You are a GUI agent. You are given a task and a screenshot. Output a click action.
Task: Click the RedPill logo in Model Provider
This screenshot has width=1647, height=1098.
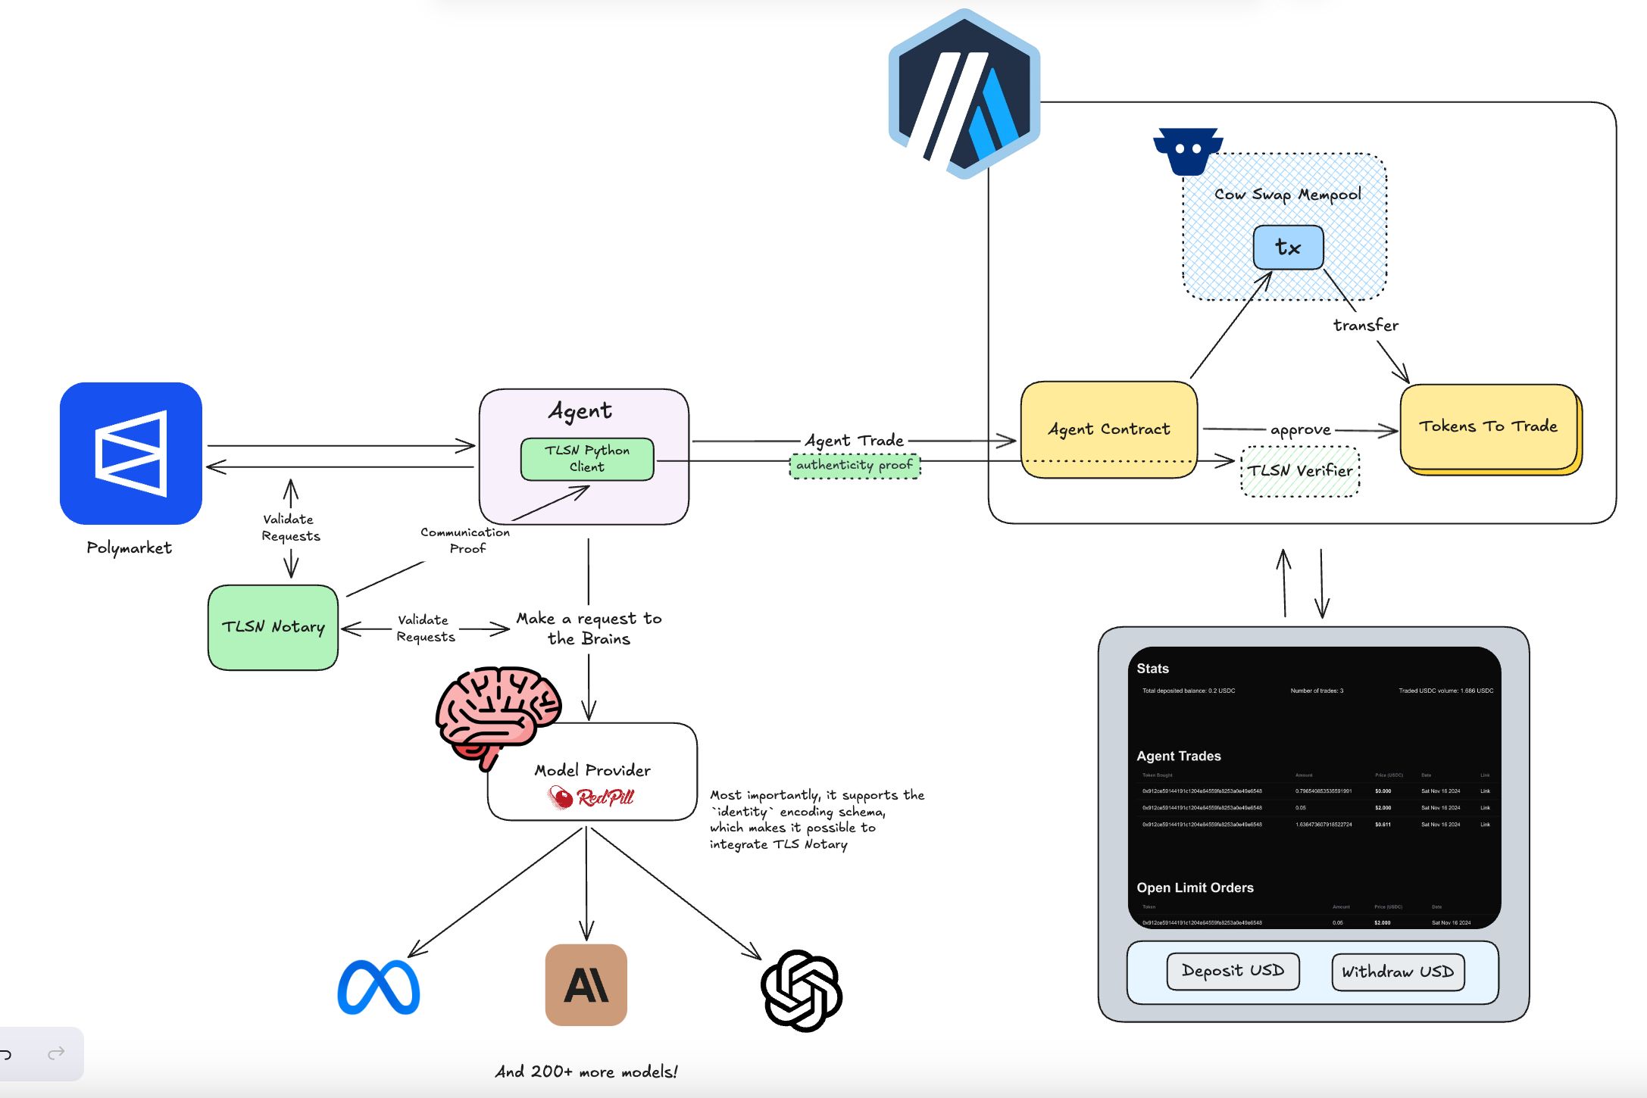point(591,797)
